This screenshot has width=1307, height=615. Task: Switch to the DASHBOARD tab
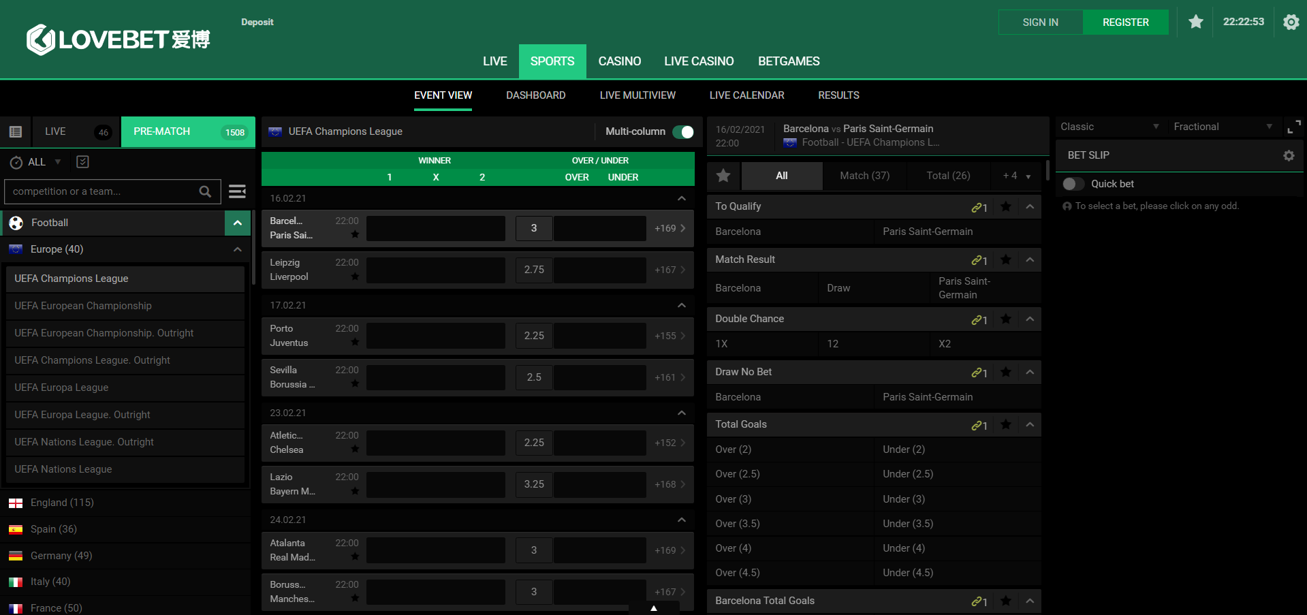coord(536,95)
